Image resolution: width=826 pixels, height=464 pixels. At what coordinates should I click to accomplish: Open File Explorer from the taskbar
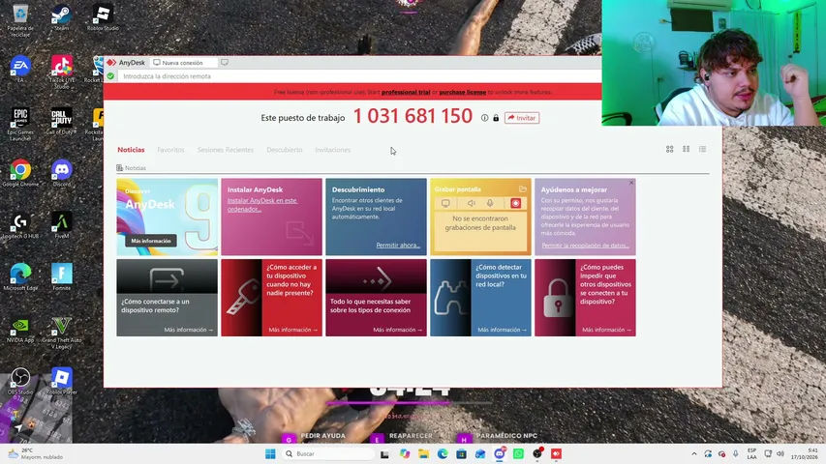[x=423, y=454]
